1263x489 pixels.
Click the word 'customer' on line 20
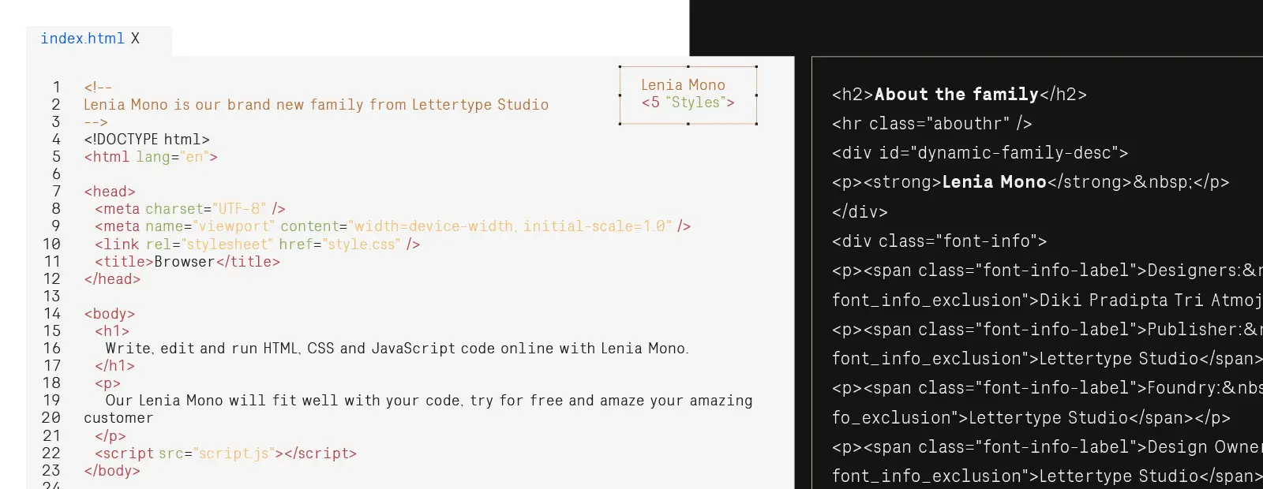coord(118,417)
